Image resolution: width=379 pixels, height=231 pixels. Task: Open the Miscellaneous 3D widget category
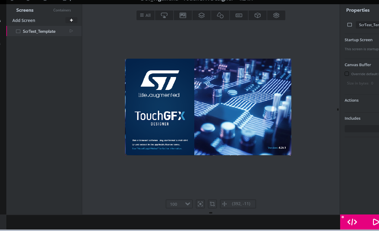point(257,15)
